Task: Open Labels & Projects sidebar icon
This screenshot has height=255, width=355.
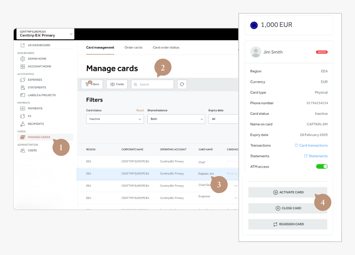Action: 23,95
